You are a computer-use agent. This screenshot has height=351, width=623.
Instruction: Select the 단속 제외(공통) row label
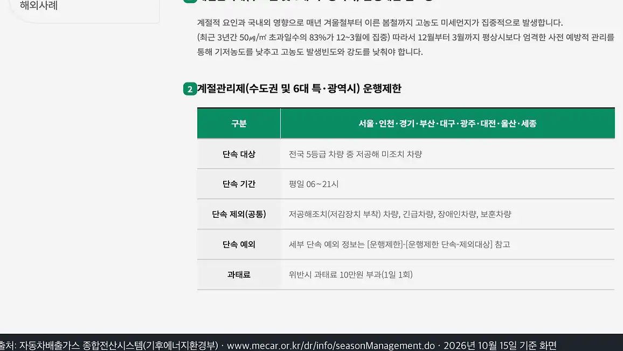coord(239,214)
